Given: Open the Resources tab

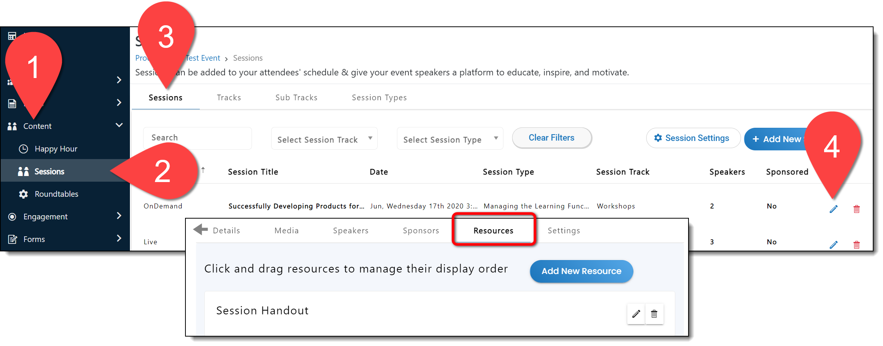Looking at the screenshot, I should [x=493, y=231].
